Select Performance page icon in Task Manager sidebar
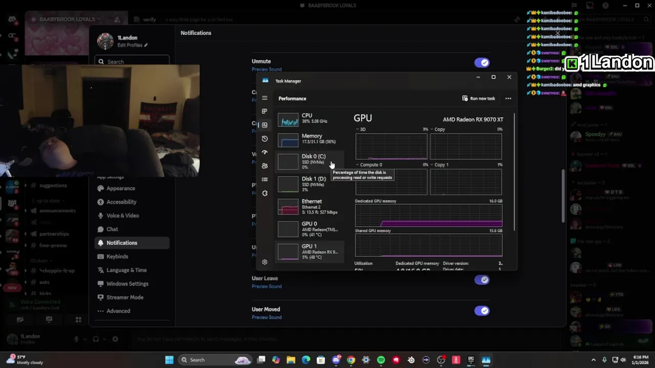This screenshot has height=368, width=655. [x=265, y=125]
